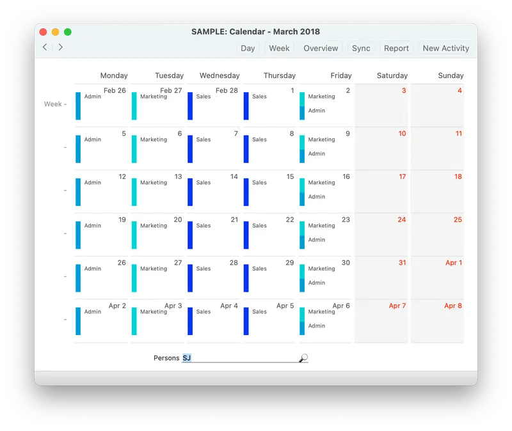Select Admin activity on March 5

tap(92, 139)
